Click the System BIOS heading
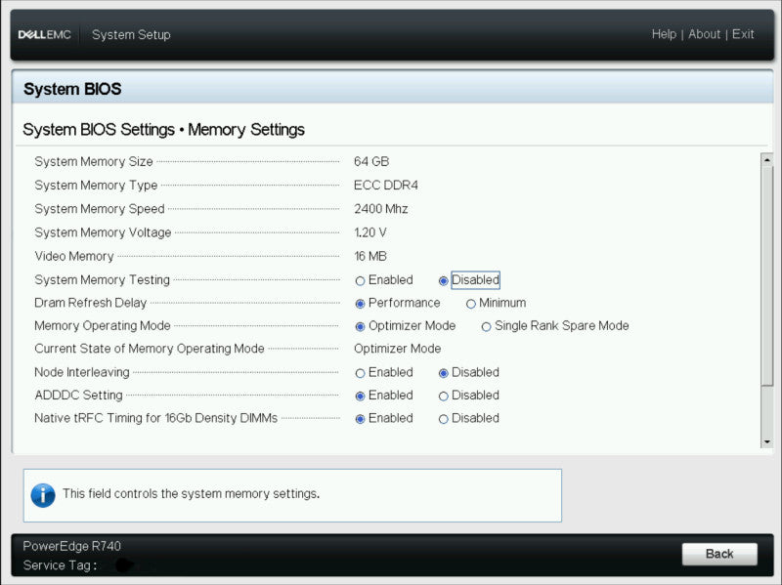 click(72, 89)
